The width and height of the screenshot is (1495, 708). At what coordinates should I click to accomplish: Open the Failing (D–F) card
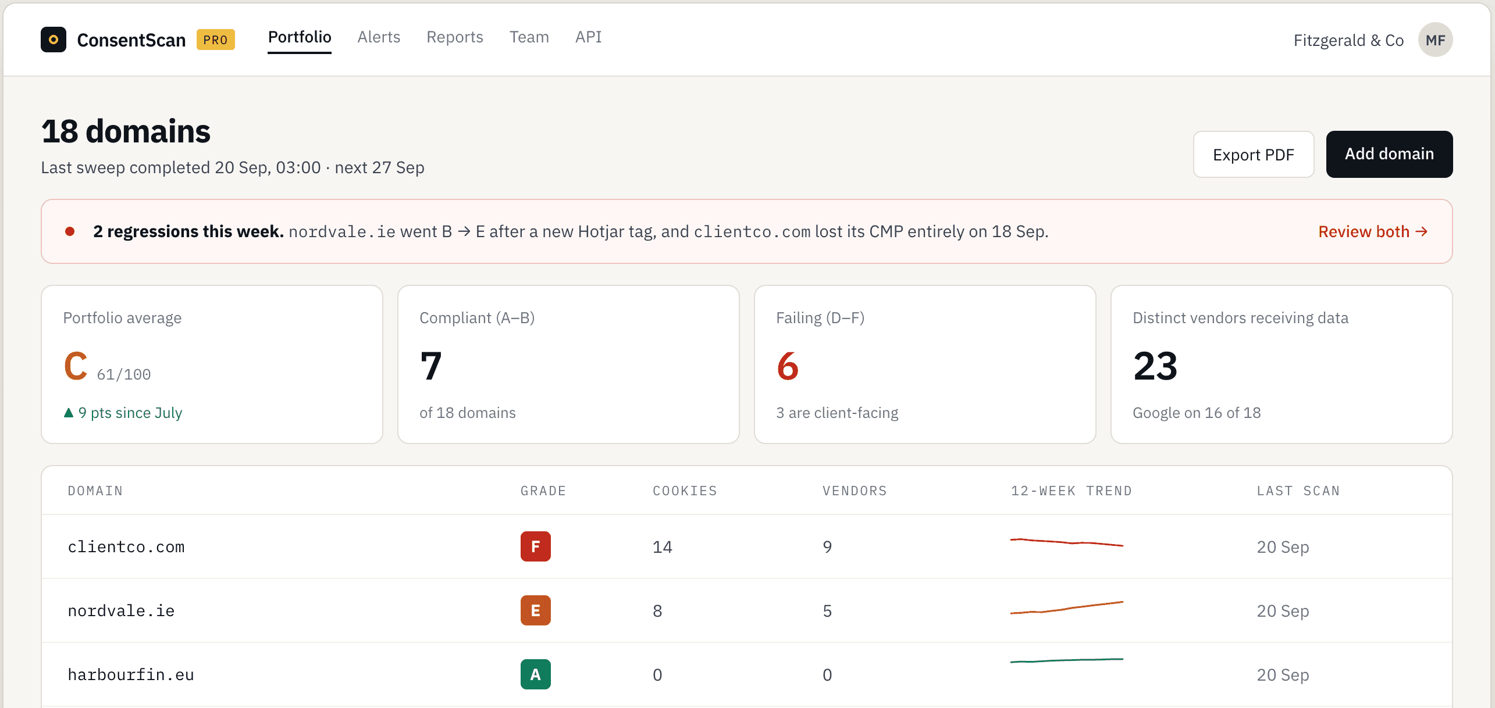(925, 364)
